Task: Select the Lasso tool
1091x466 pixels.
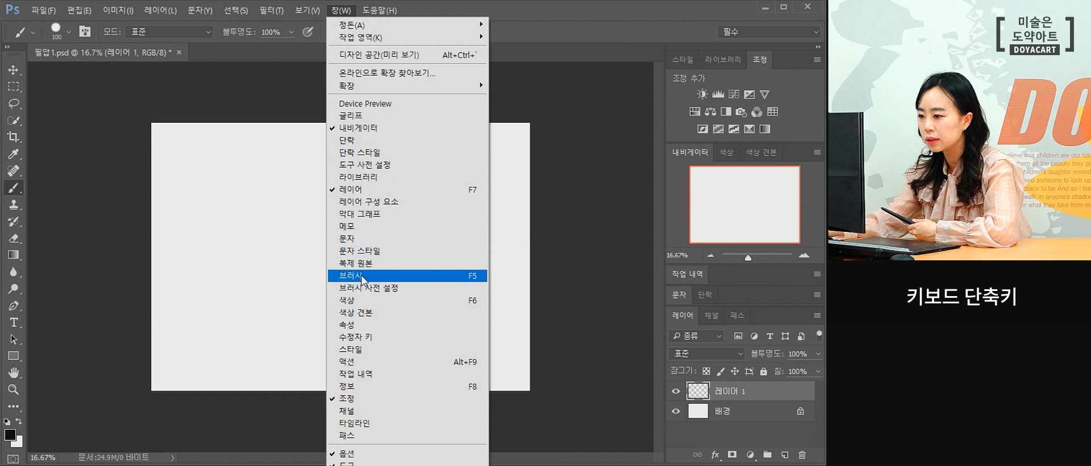Action: tap(14, 103)
